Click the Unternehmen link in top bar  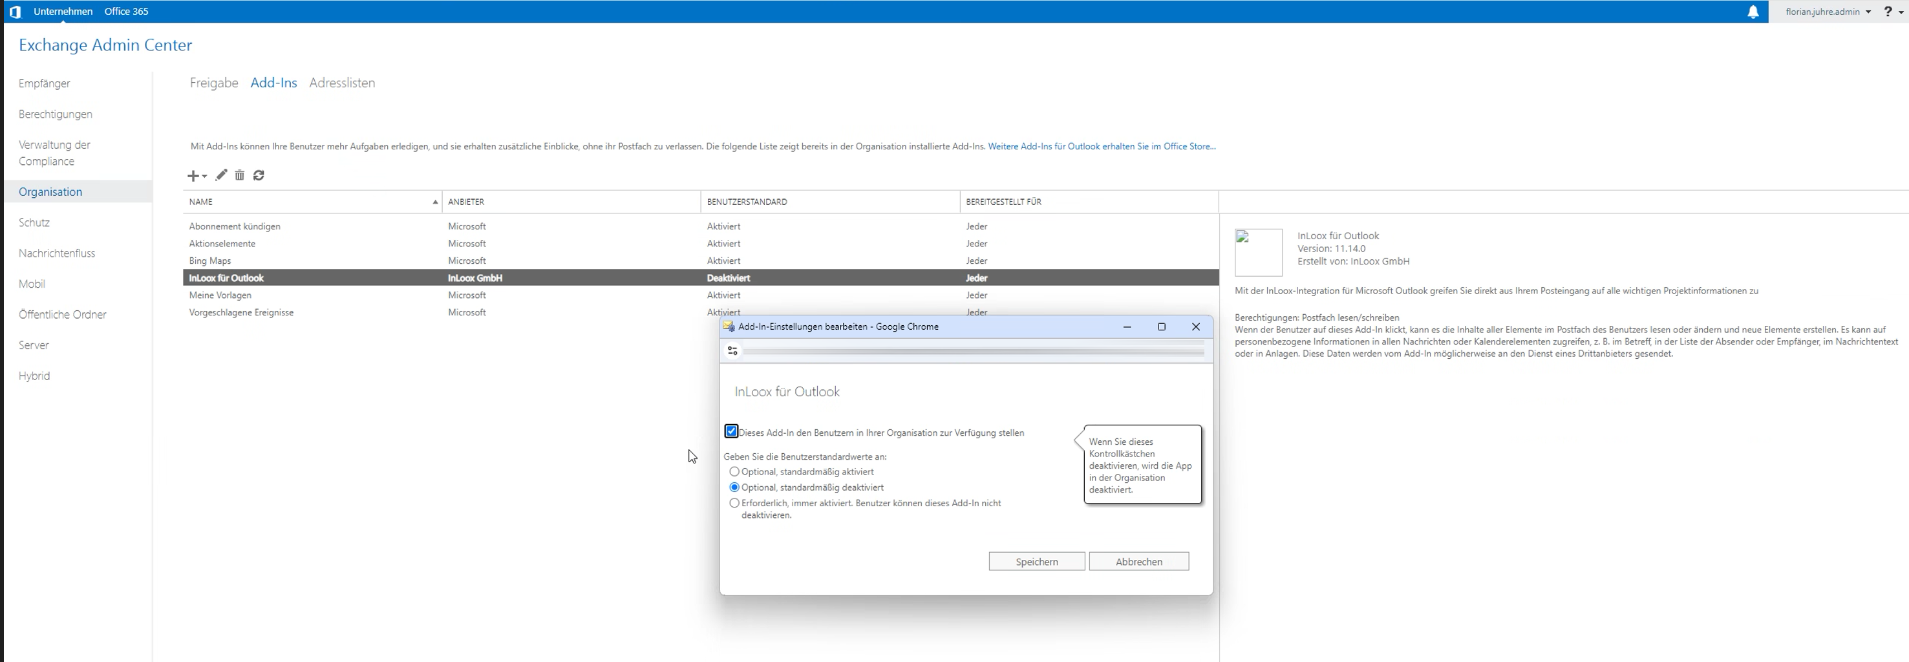click(x=63, y=12)
